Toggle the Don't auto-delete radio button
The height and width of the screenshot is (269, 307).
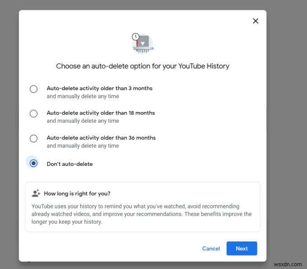(33, 163)
